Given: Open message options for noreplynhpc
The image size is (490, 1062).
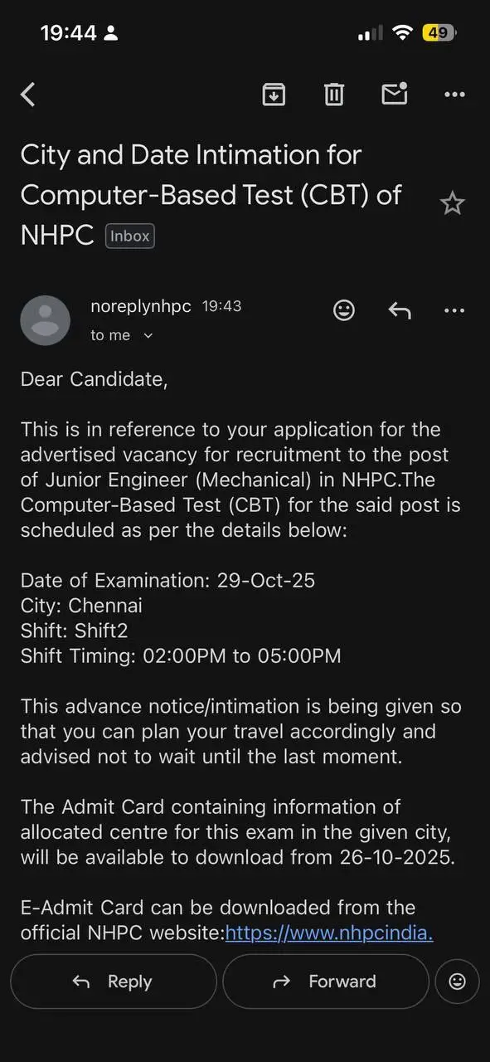Looking at the screenshot, I should (454, 310).
